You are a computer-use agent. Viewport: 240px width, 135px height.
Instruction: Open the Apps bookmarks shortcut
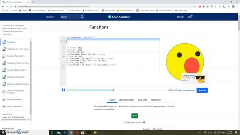tap(5, 10)
